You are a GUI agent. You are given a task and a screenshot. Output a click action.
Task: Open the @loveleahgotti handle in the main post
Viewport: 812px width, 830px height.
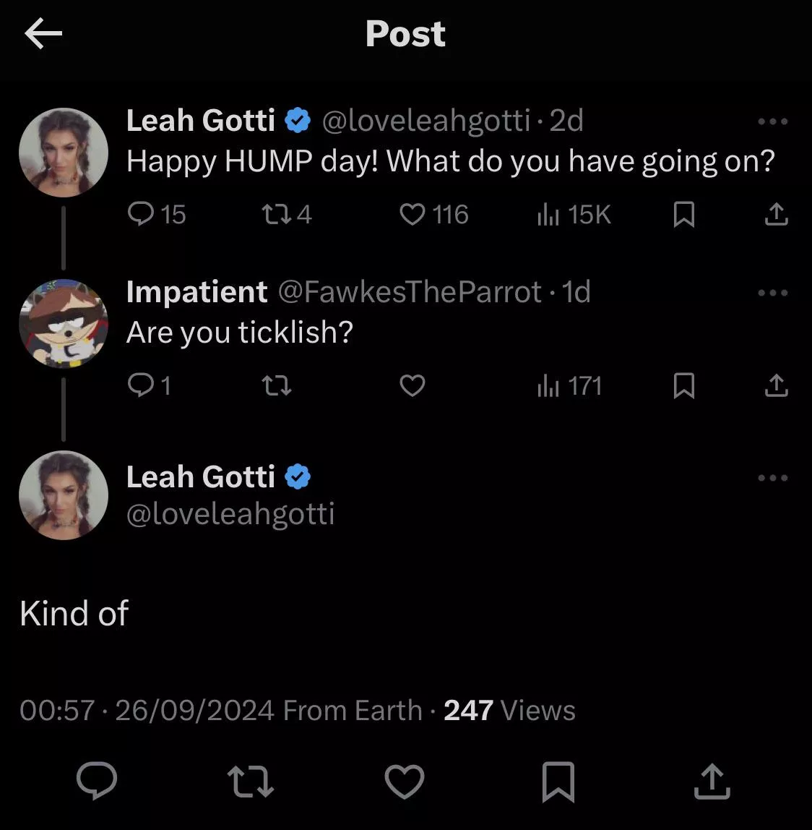pyautogui.click(x=230, y=513)
